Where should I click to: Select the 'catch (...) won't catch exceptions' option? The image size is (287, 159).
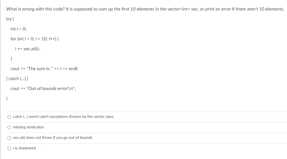tap(9, 116)
